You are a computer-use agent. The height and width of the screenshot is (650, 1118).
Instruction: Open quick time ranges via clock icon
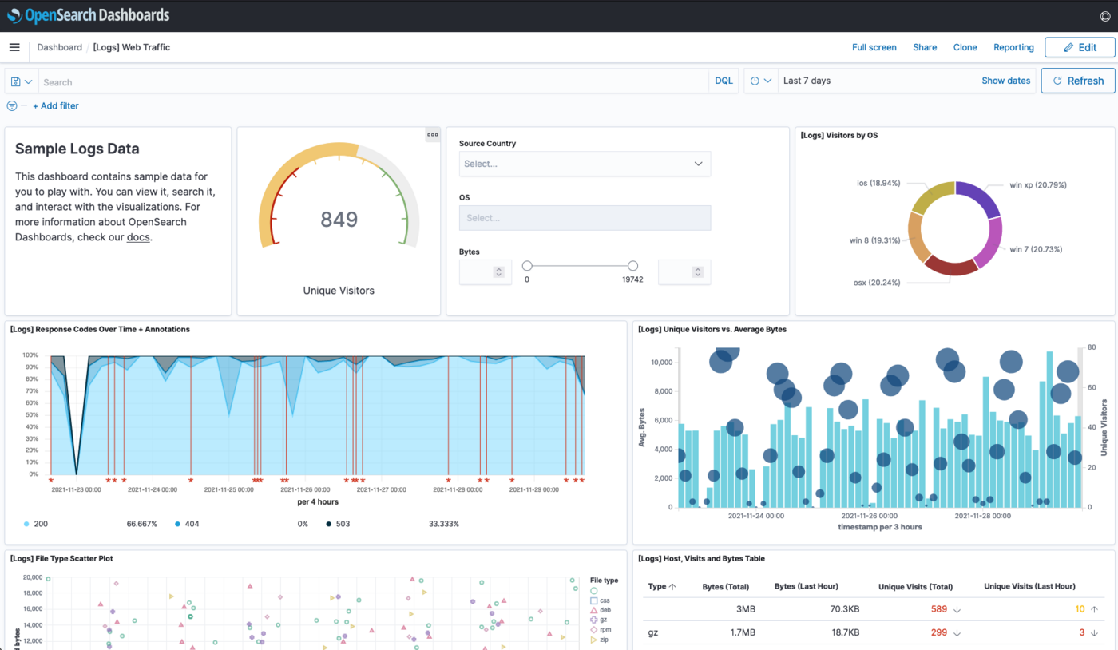755,81
